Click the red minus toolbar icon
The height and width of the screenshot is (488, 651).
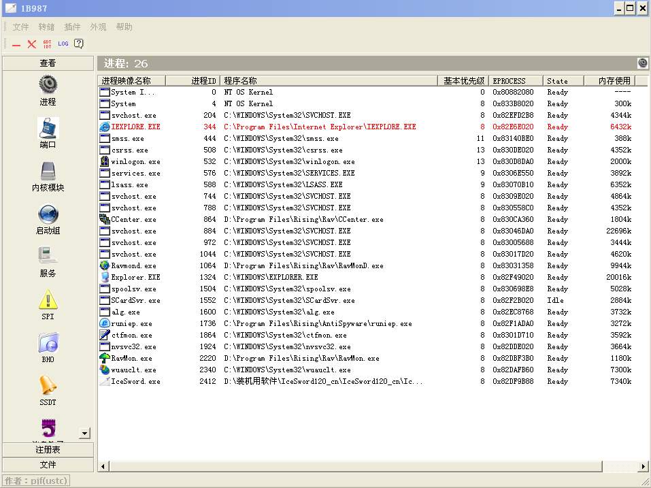tap(16, 44)
